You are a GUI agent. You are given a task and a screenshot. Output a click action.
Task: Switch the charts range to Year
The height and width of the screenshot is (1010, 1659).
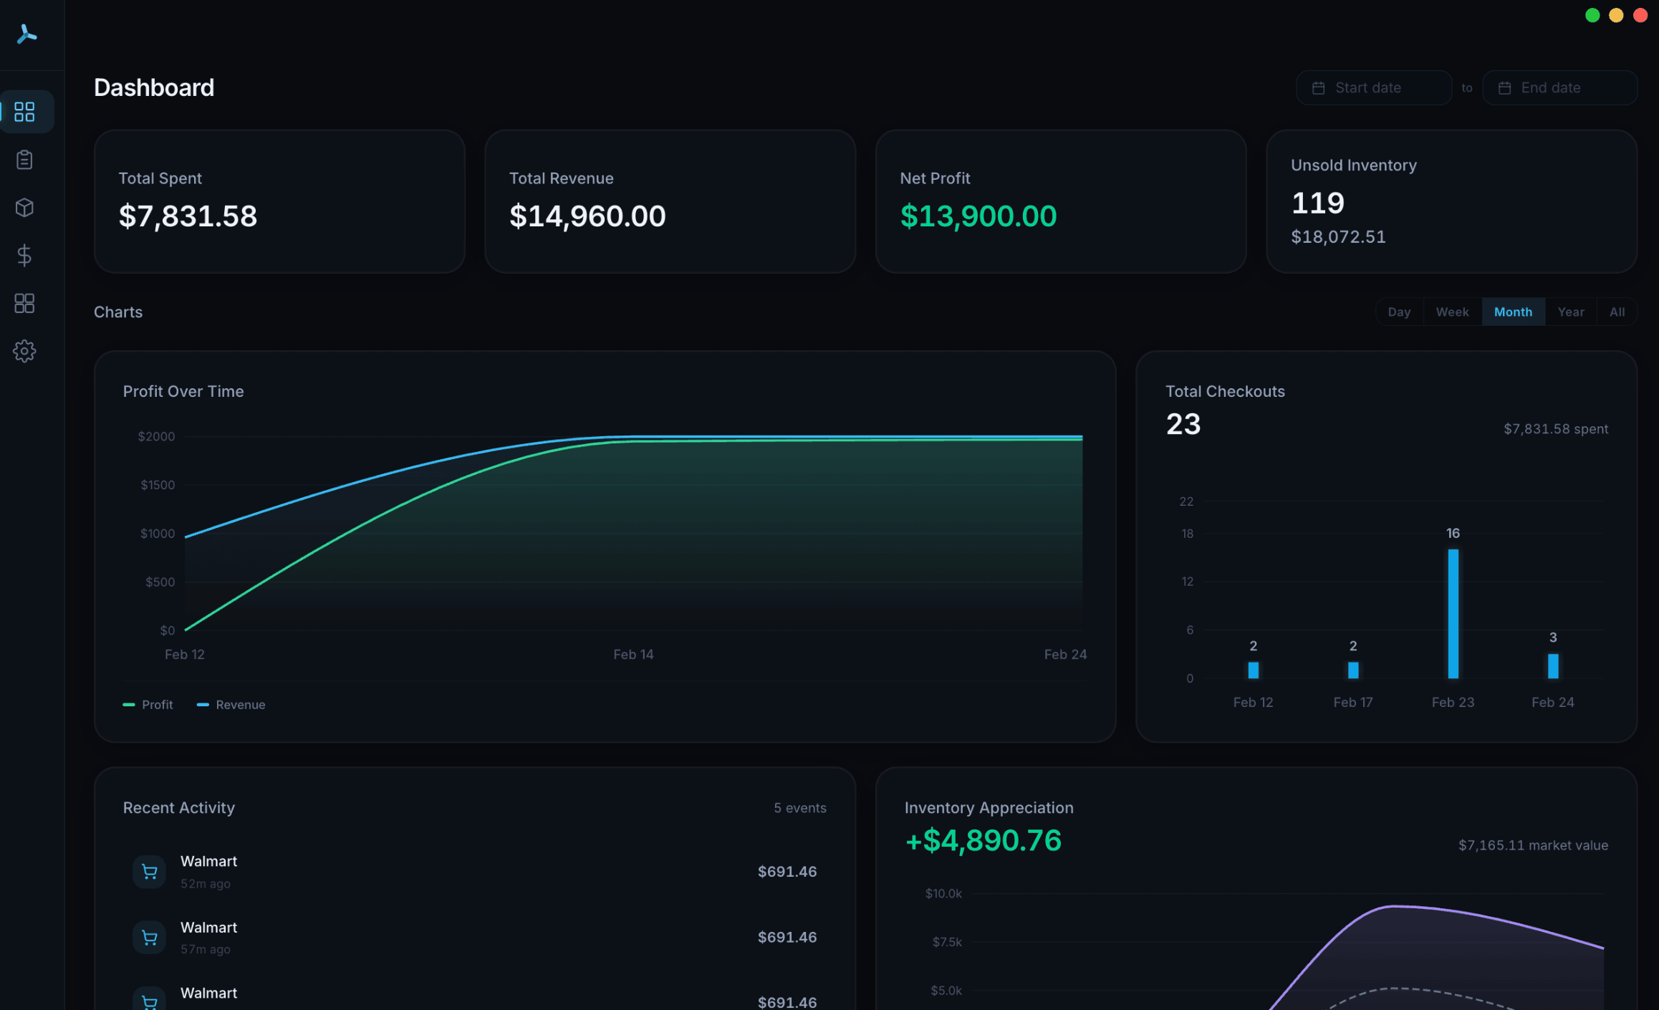(1571, 312)
